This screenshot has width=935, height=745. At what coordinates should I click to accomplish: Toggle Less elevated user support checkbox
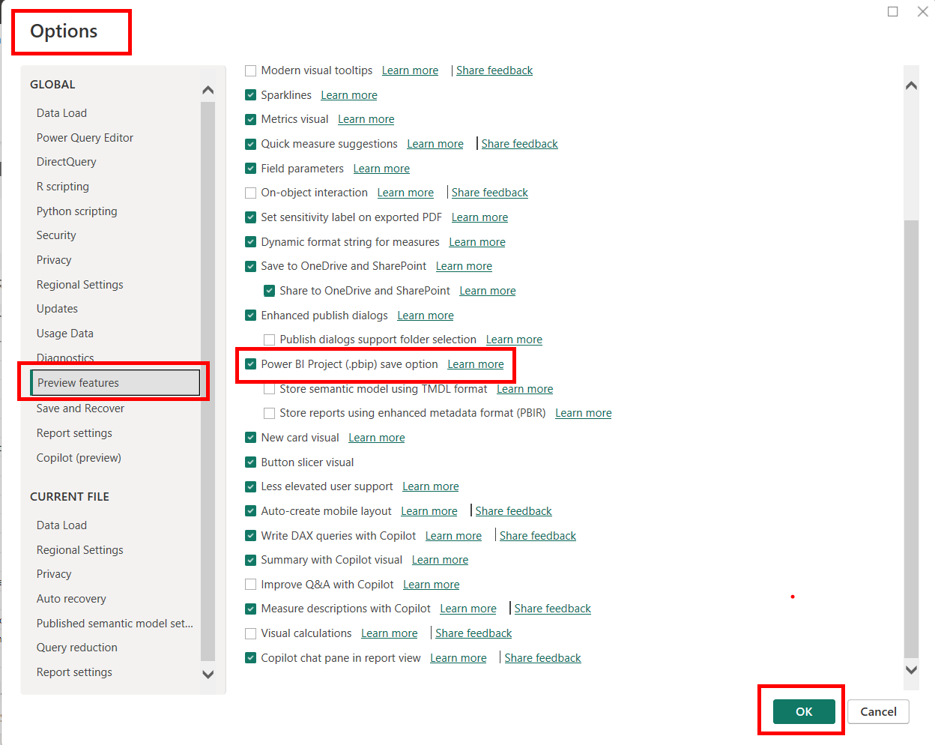coord(251,486)
